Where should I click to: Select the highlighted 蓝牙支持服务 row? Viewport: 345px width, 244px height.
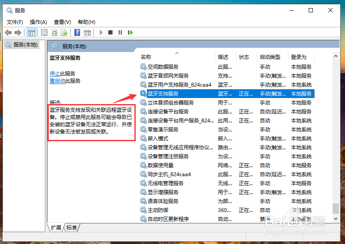(227, 93)
